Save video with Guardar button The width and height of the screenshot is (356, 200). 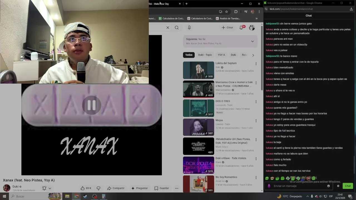162,188
